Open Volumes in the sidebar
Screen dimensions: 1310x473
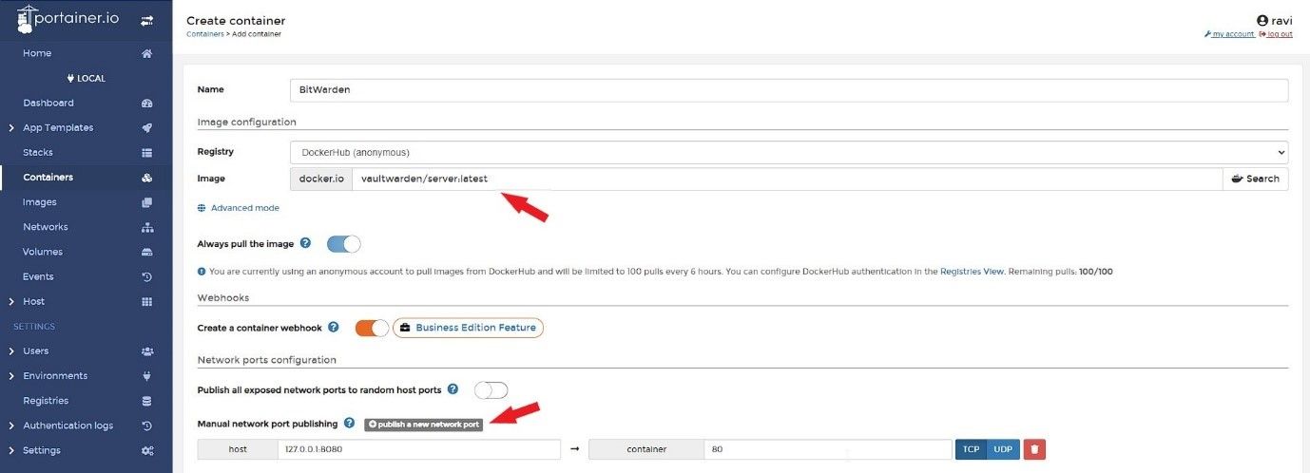coord(43,252)
